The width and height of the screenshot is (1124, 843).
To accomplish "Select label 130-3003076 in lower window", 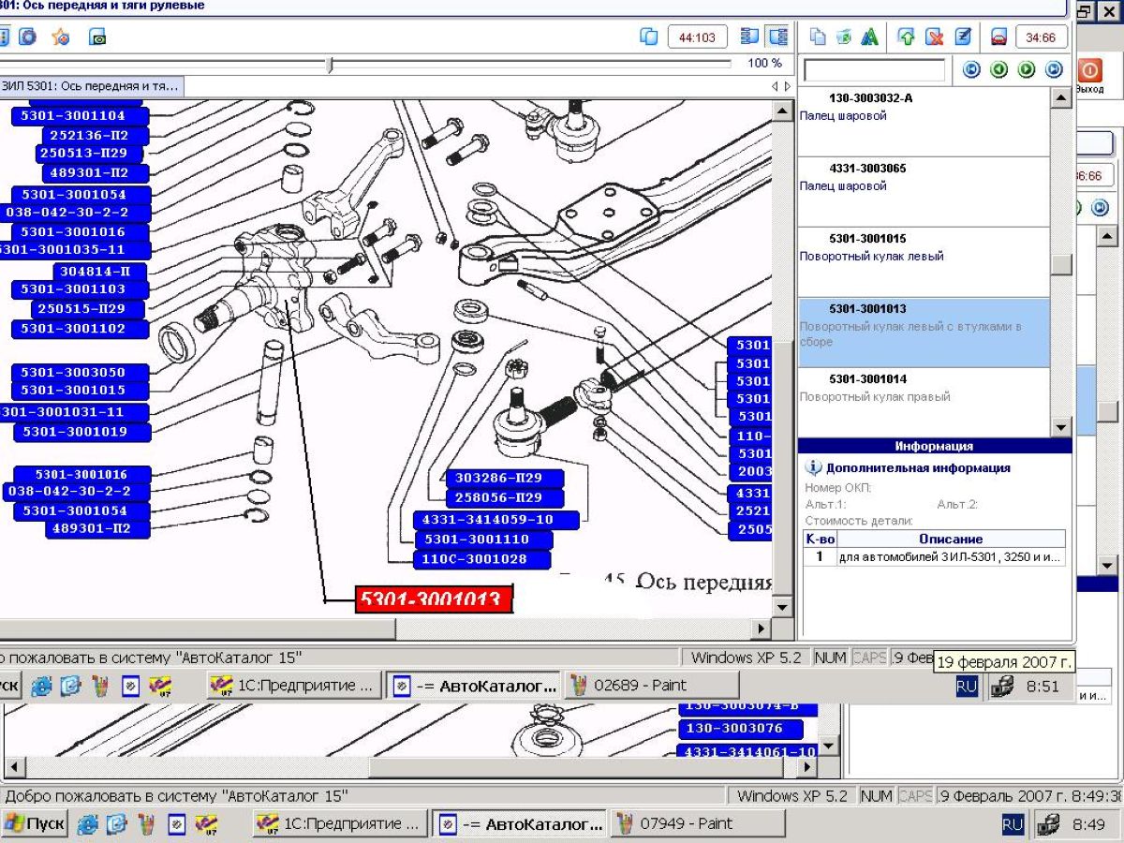I will 742,729.
